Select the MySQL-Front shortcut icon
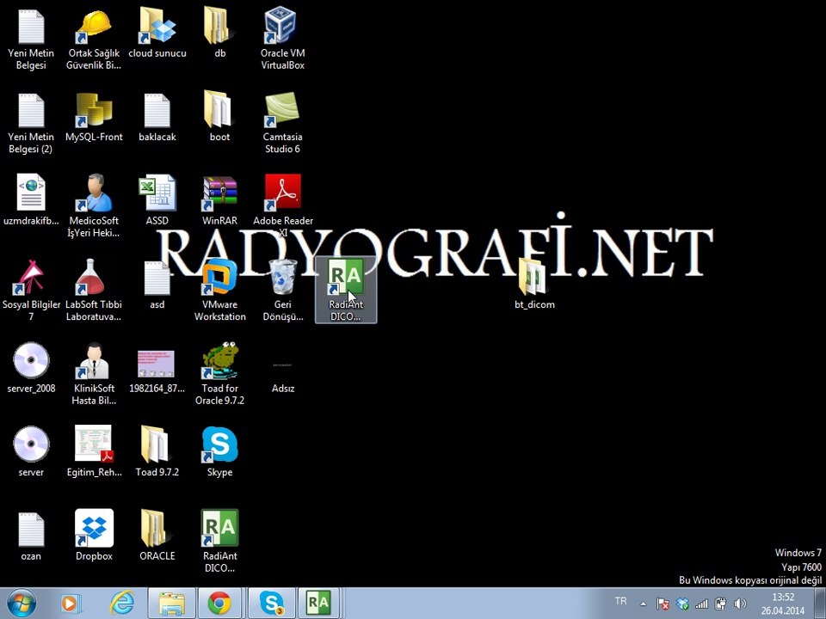This screenshot has height=619, width=826. pos(94,116)
